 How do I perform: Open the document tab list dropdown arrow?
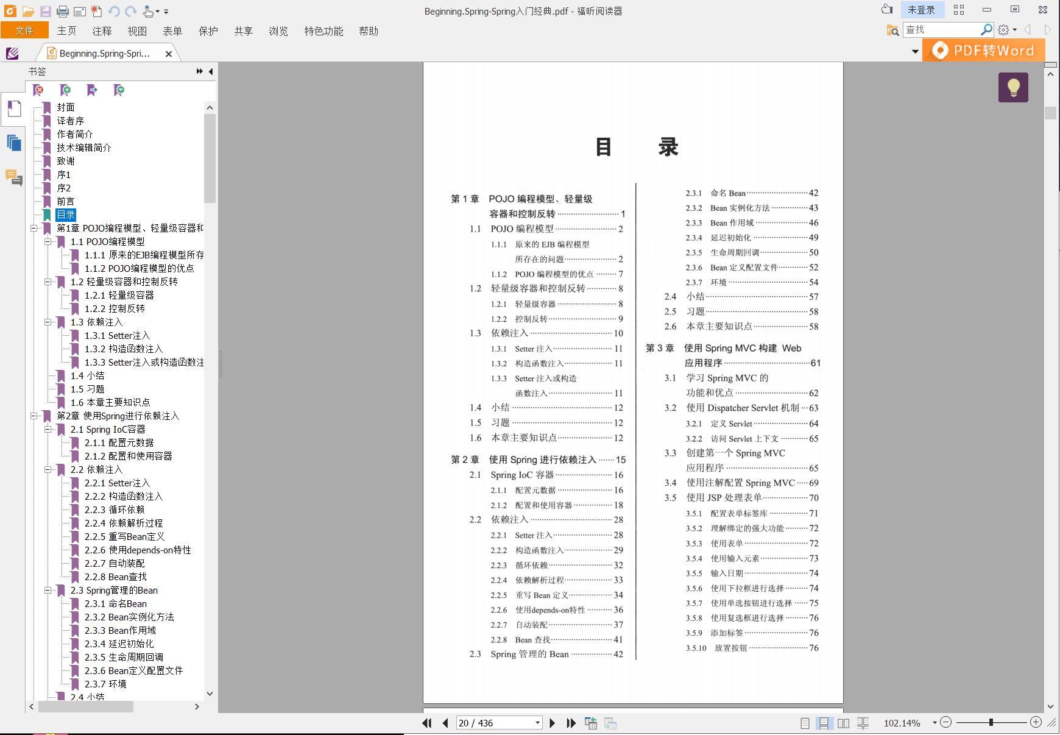coord(915,52)
